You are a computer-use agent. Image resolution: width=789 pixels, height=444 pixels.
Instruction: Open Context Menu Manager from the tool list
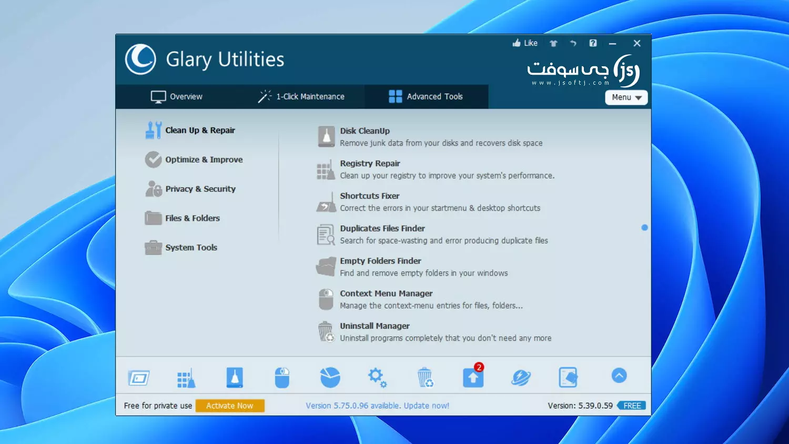coord(420,299)
